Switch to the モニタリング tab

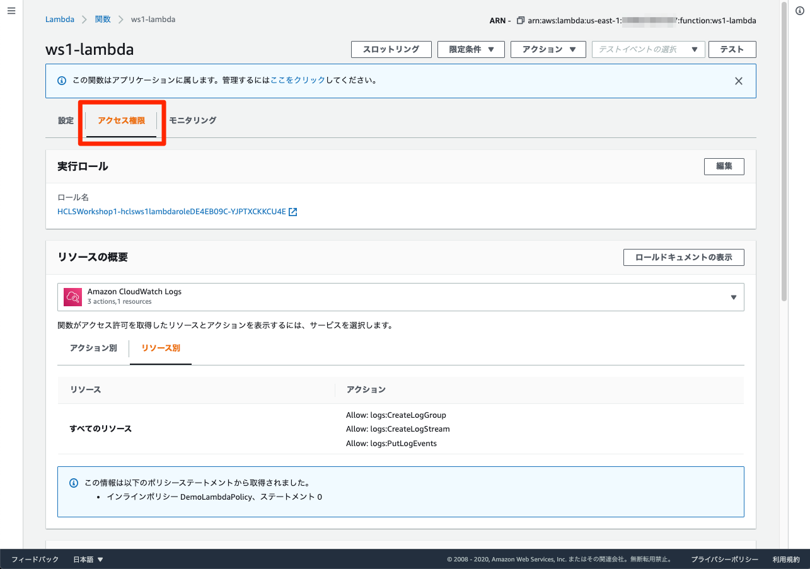click(193, 120)
